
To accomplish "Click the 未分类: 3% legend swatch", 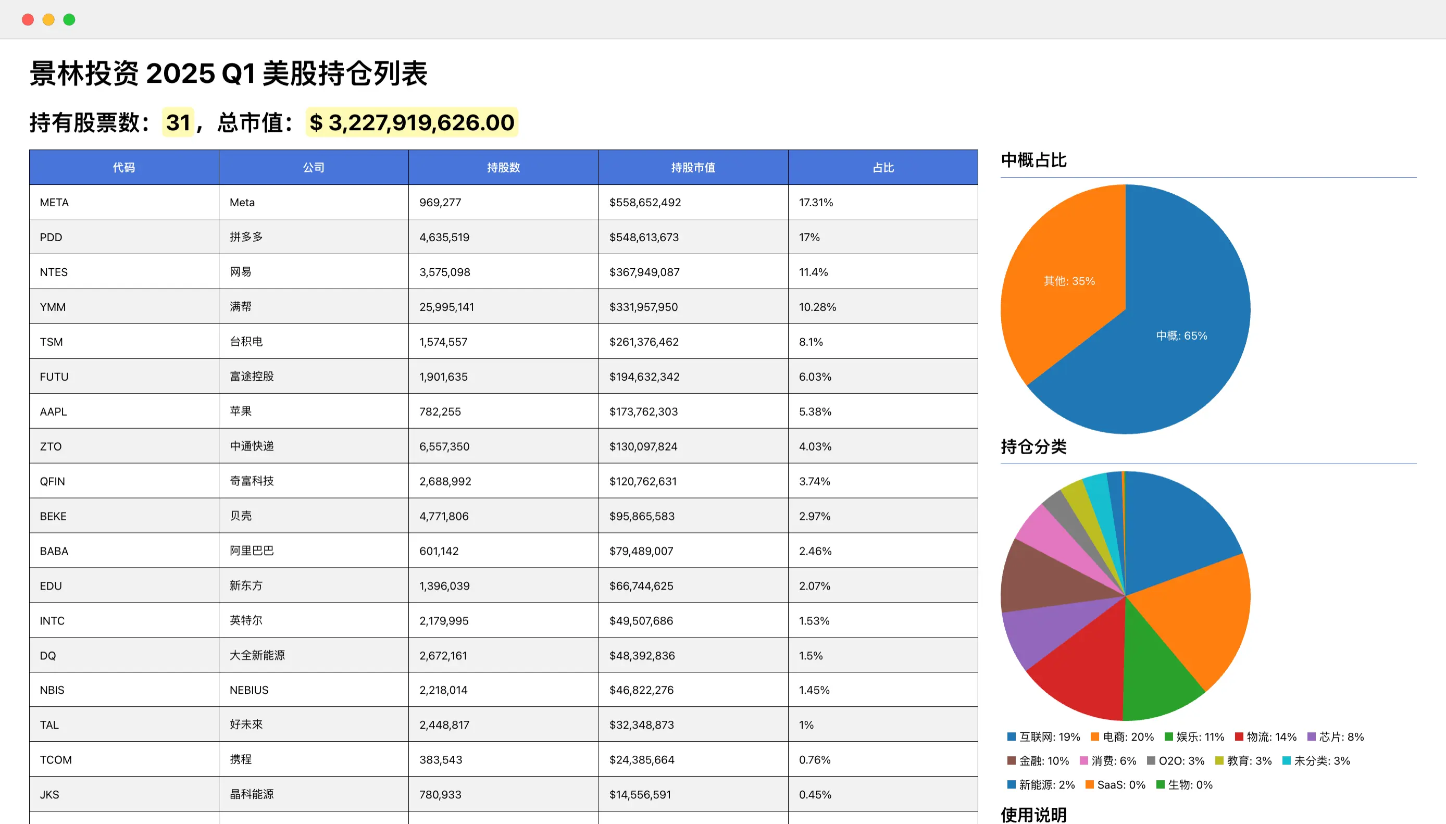I will click(x=1287, y=760).
